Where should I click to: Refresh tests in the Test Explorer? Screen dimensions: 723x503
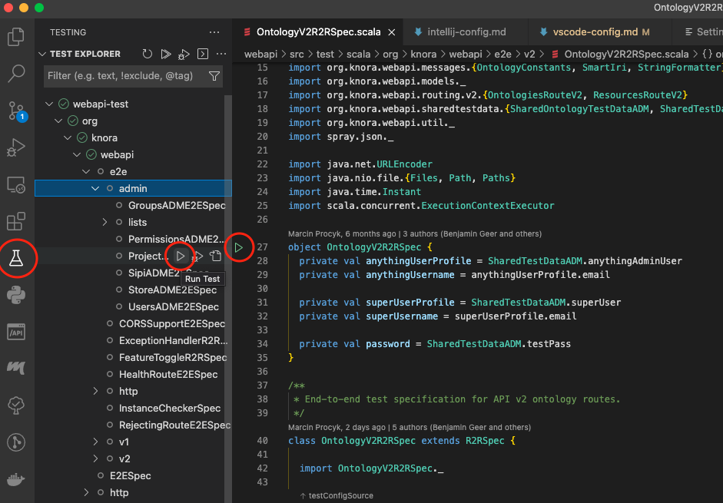point(147,54)
